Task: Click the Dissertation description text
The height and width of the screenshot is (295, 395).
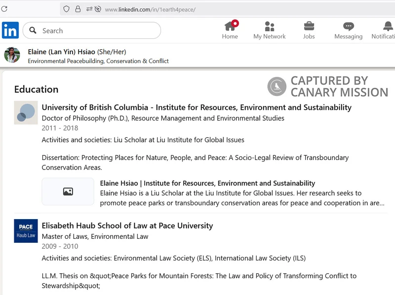Action: (195, 163)
